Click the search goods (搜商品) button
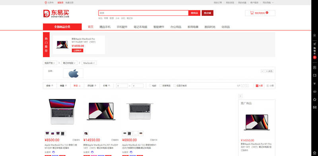This screenshot has width=318, height=156. [194, 13]
